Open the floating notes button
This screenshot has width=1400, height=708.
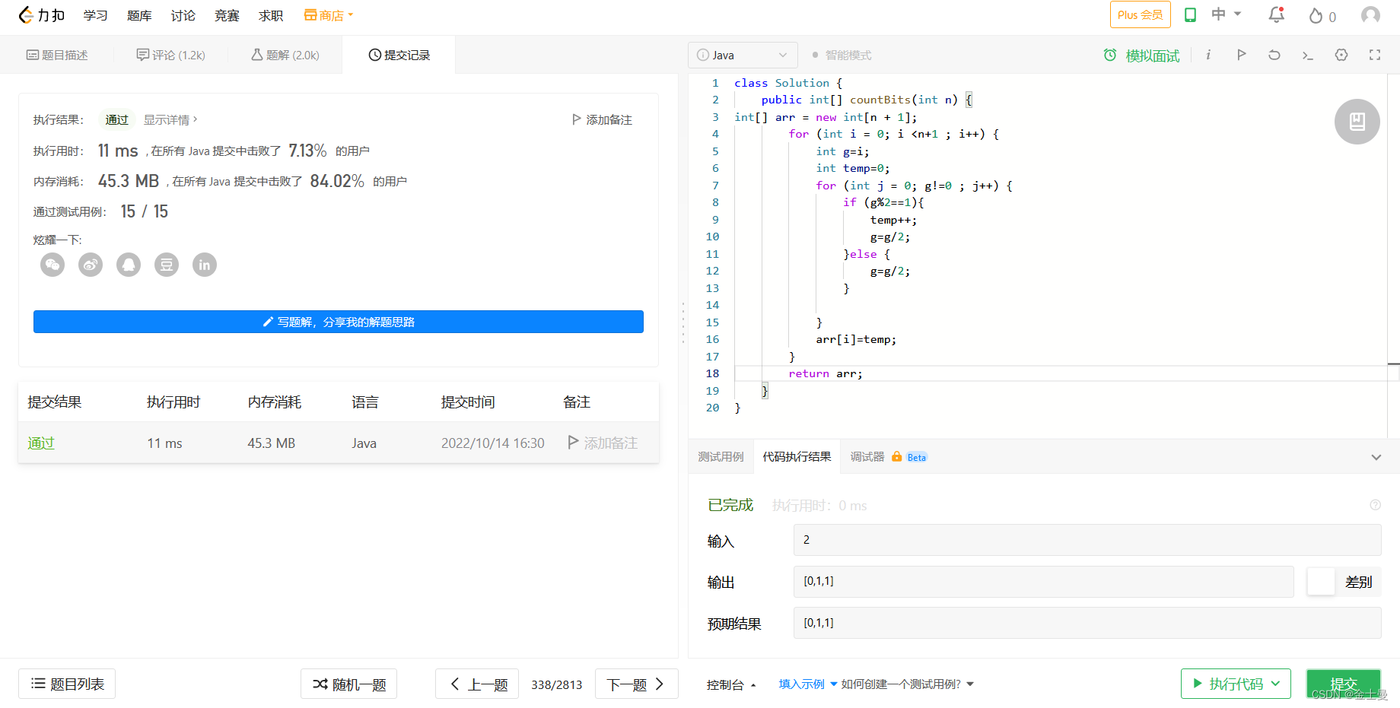pos(1357,122)
